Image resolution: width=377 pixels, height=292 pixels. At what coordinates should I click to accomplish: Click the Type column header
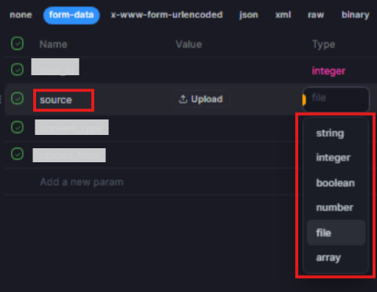(323, 45)
